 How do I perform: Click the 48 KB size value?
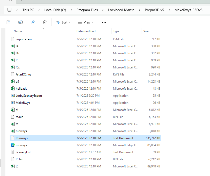pyautogui.click(x=156, y=89)
